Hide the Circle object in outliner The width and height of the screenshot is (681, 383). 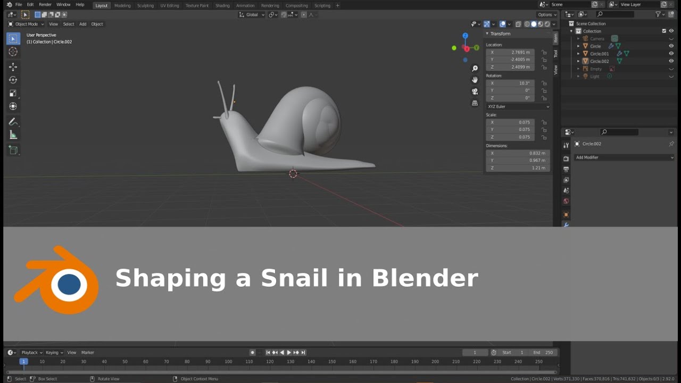click(x=671, y=46)
